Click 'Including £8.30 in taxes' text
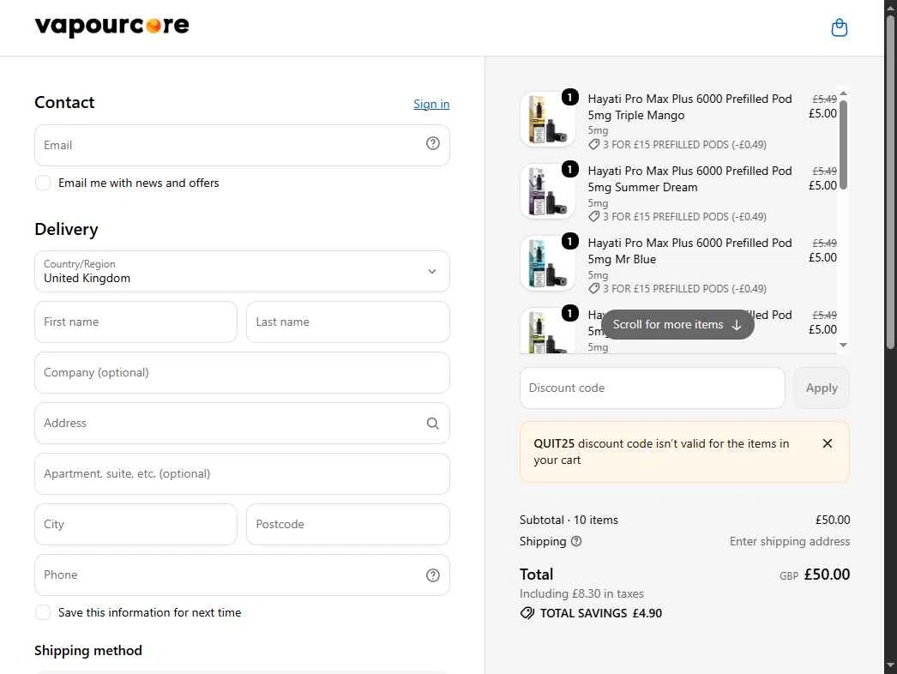 tap(581, 594)
